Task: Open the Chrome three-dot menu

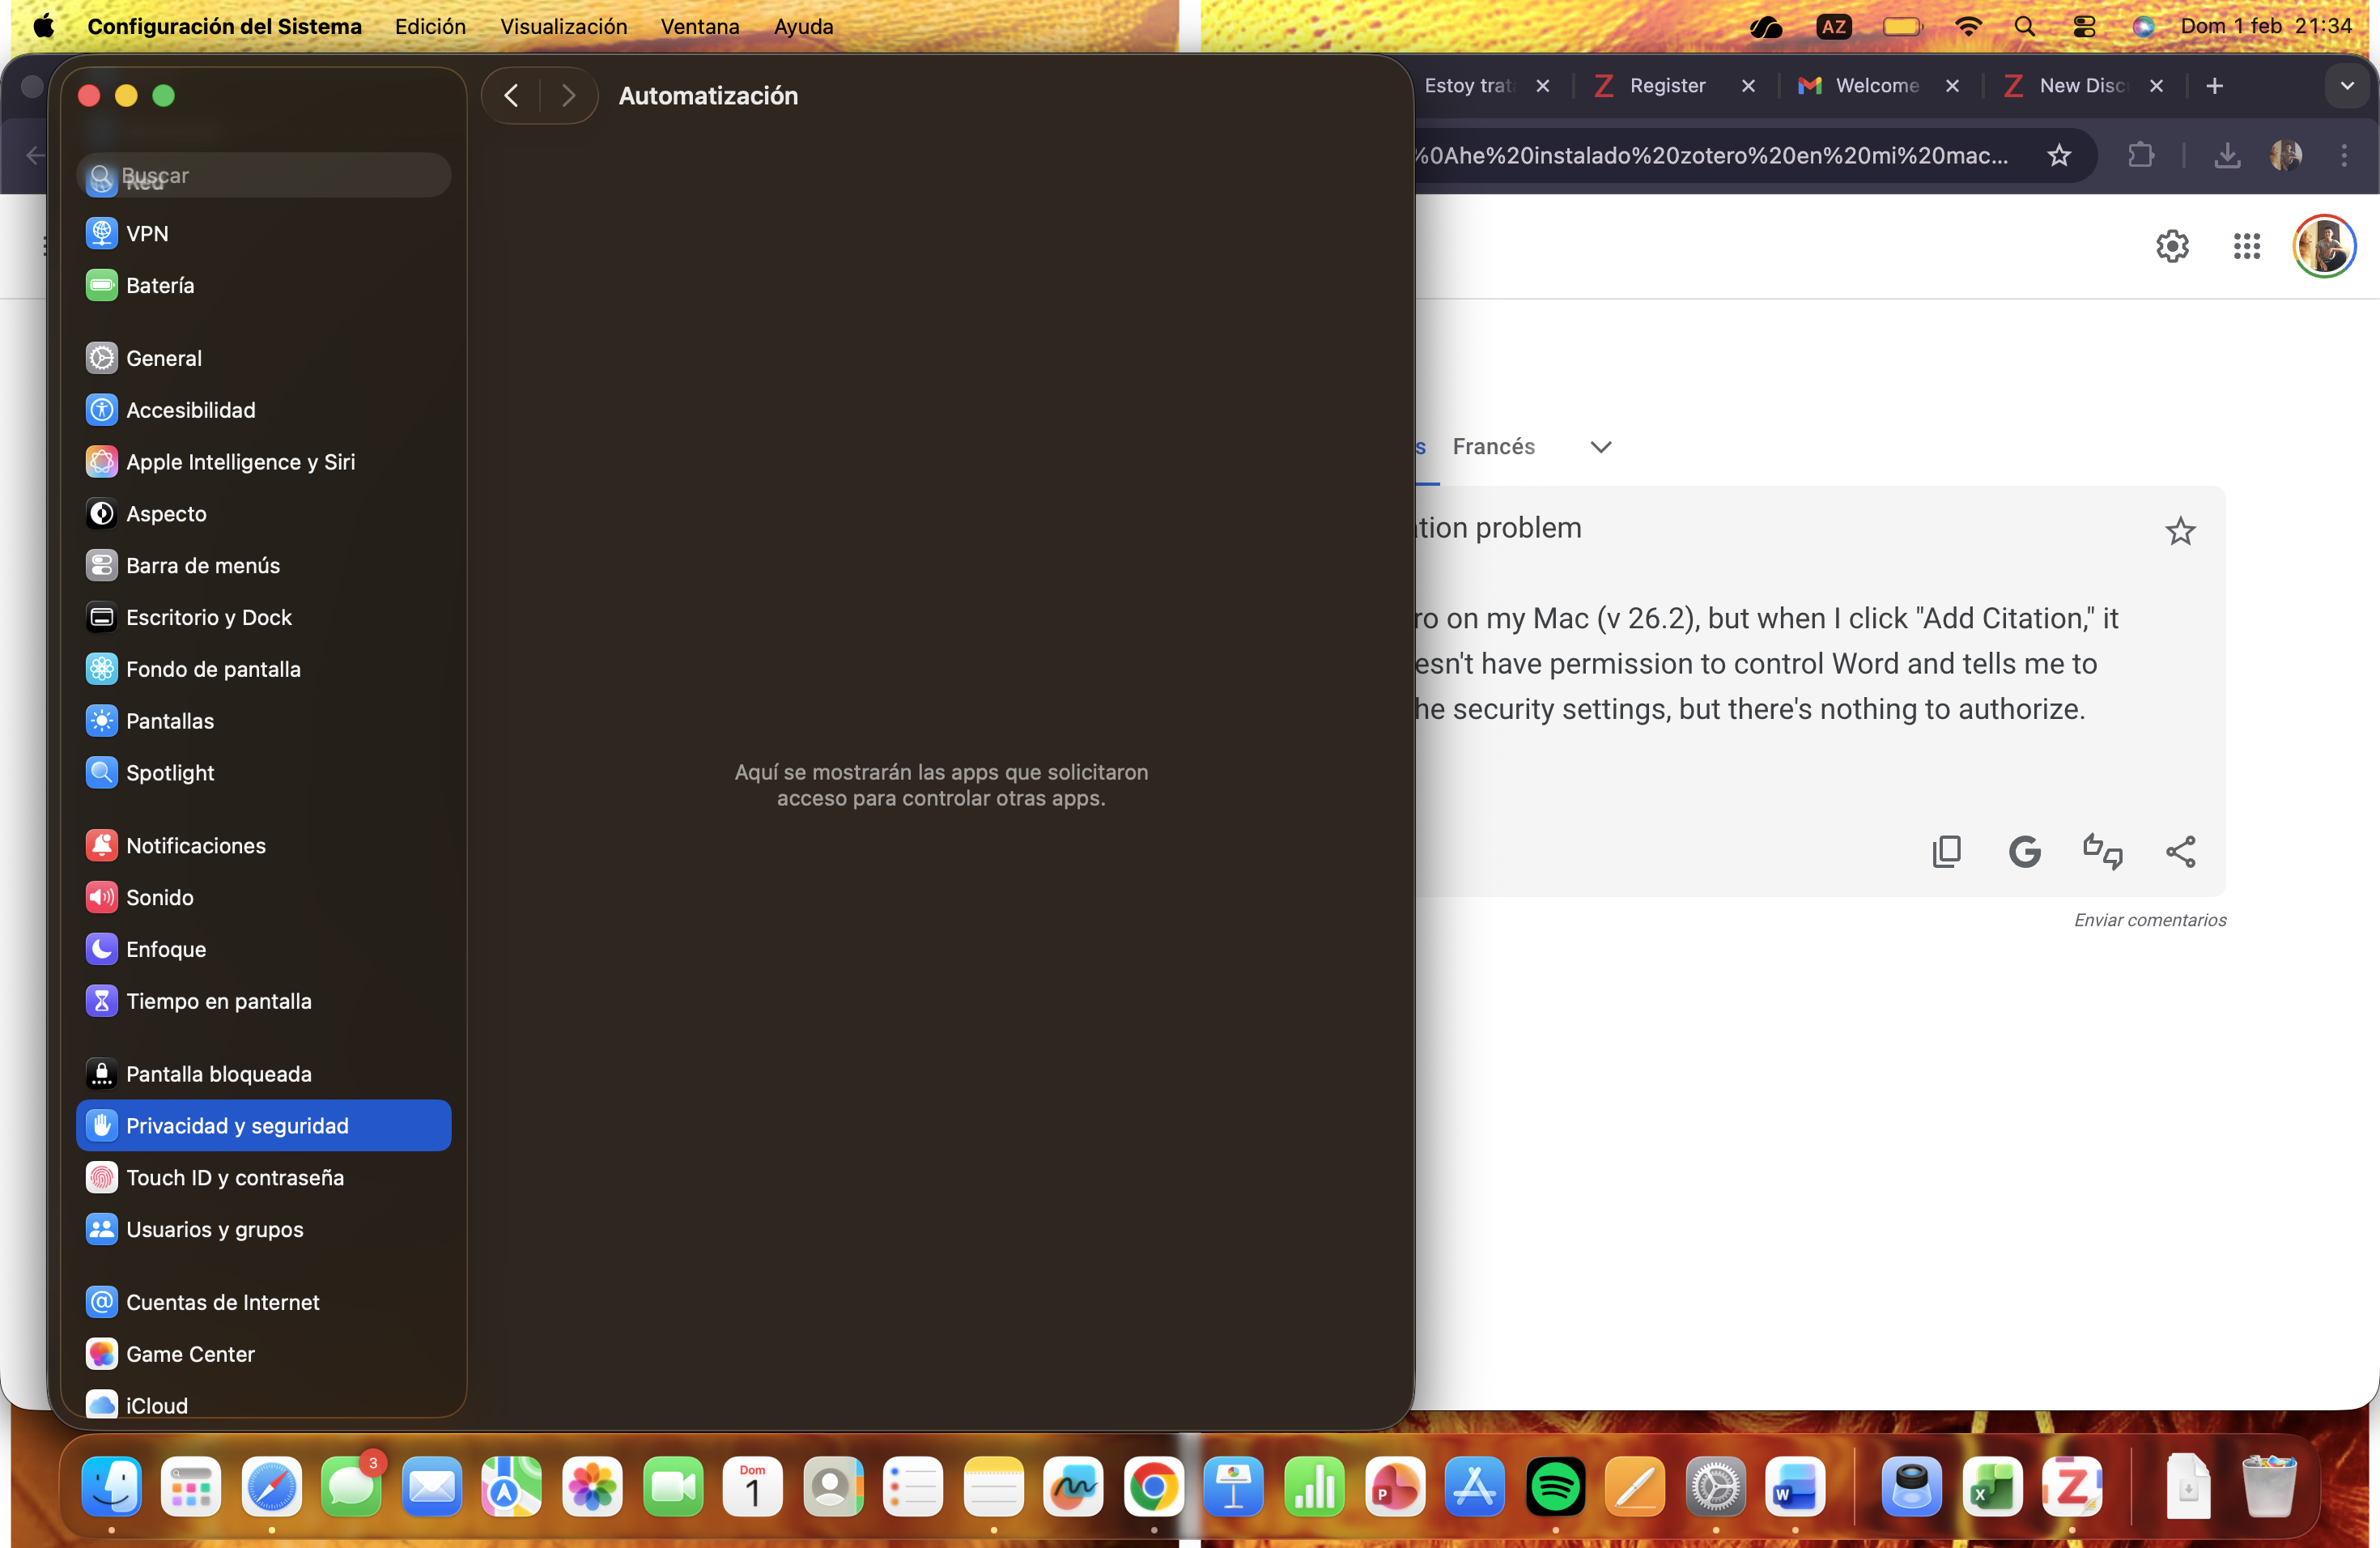Action: 2343,156
